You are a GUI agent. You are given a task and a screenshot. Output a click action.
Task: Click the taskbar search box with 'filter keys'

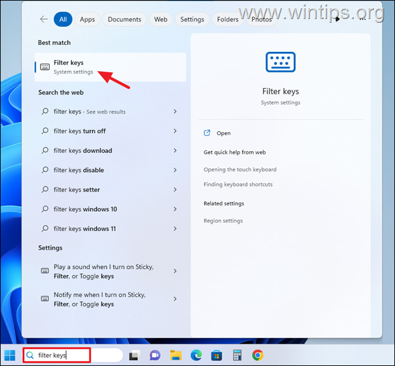(x=73, y=355)
